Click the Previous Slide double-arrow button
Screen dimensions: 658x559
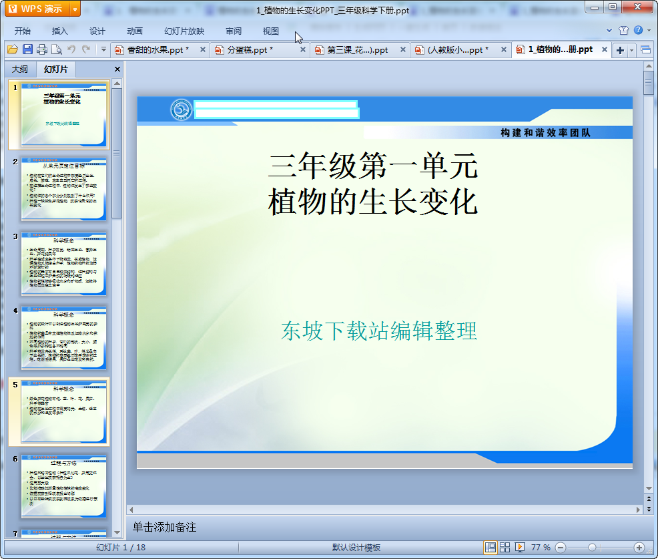649,498
